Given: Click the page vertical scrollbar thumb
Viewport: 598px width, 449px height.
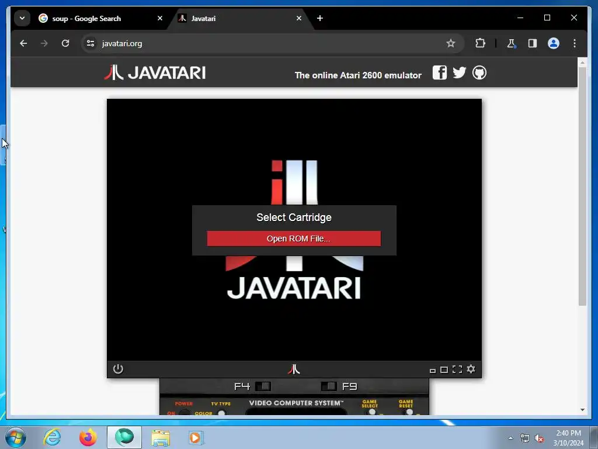Looking at the screenshot, I should coord(582,186).
